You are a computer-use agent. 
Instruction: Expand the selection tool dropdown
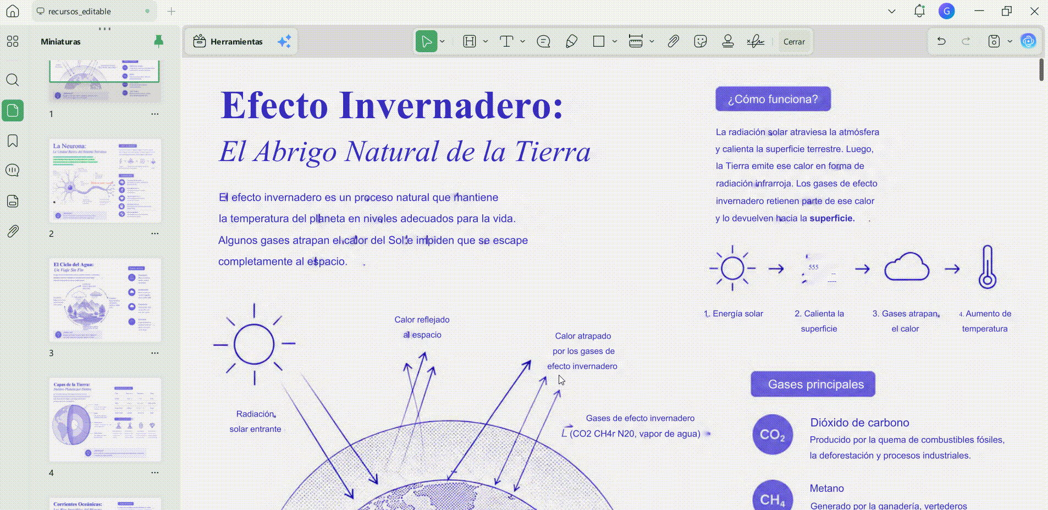(442, 42)
